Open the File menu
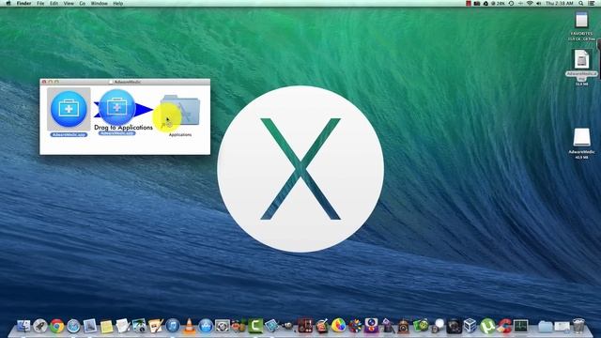The height and width of the screenshot is (338, 601). coord(40,3)
